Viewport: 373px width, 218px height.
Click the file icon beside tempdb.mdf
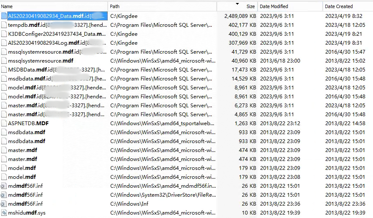tap(4, 25)
